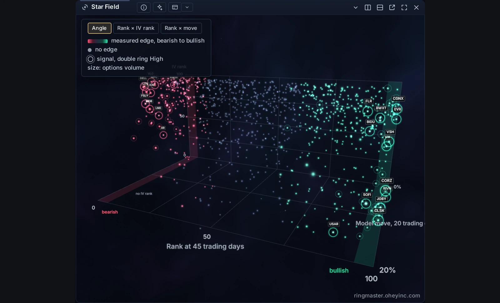Enter fullscreen mode for Star Field
Screen dimensions: 500x303
point(404,8)
